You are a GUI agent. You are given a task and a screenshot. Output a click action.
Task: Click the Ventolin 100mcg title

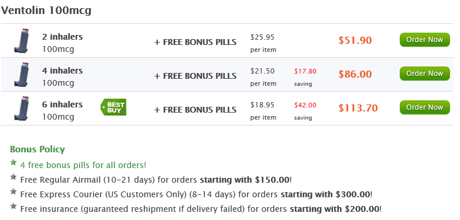point(46,11)
